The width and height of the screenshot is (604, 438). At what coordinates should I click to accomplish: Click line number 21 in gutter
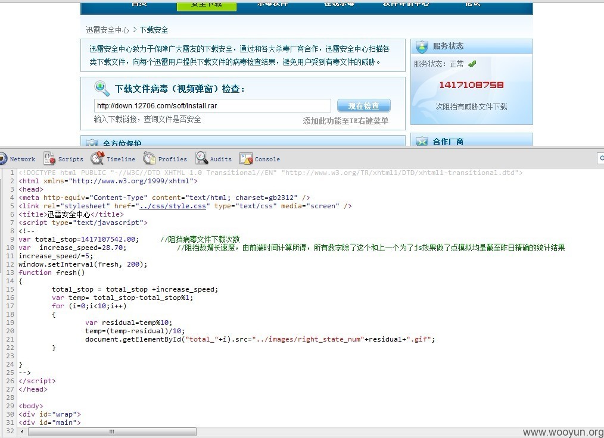[10, 339]
